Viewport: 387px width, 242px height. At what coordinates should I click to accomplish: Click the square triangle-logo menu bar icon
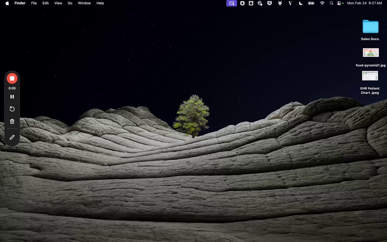click(x=251, y=3)
